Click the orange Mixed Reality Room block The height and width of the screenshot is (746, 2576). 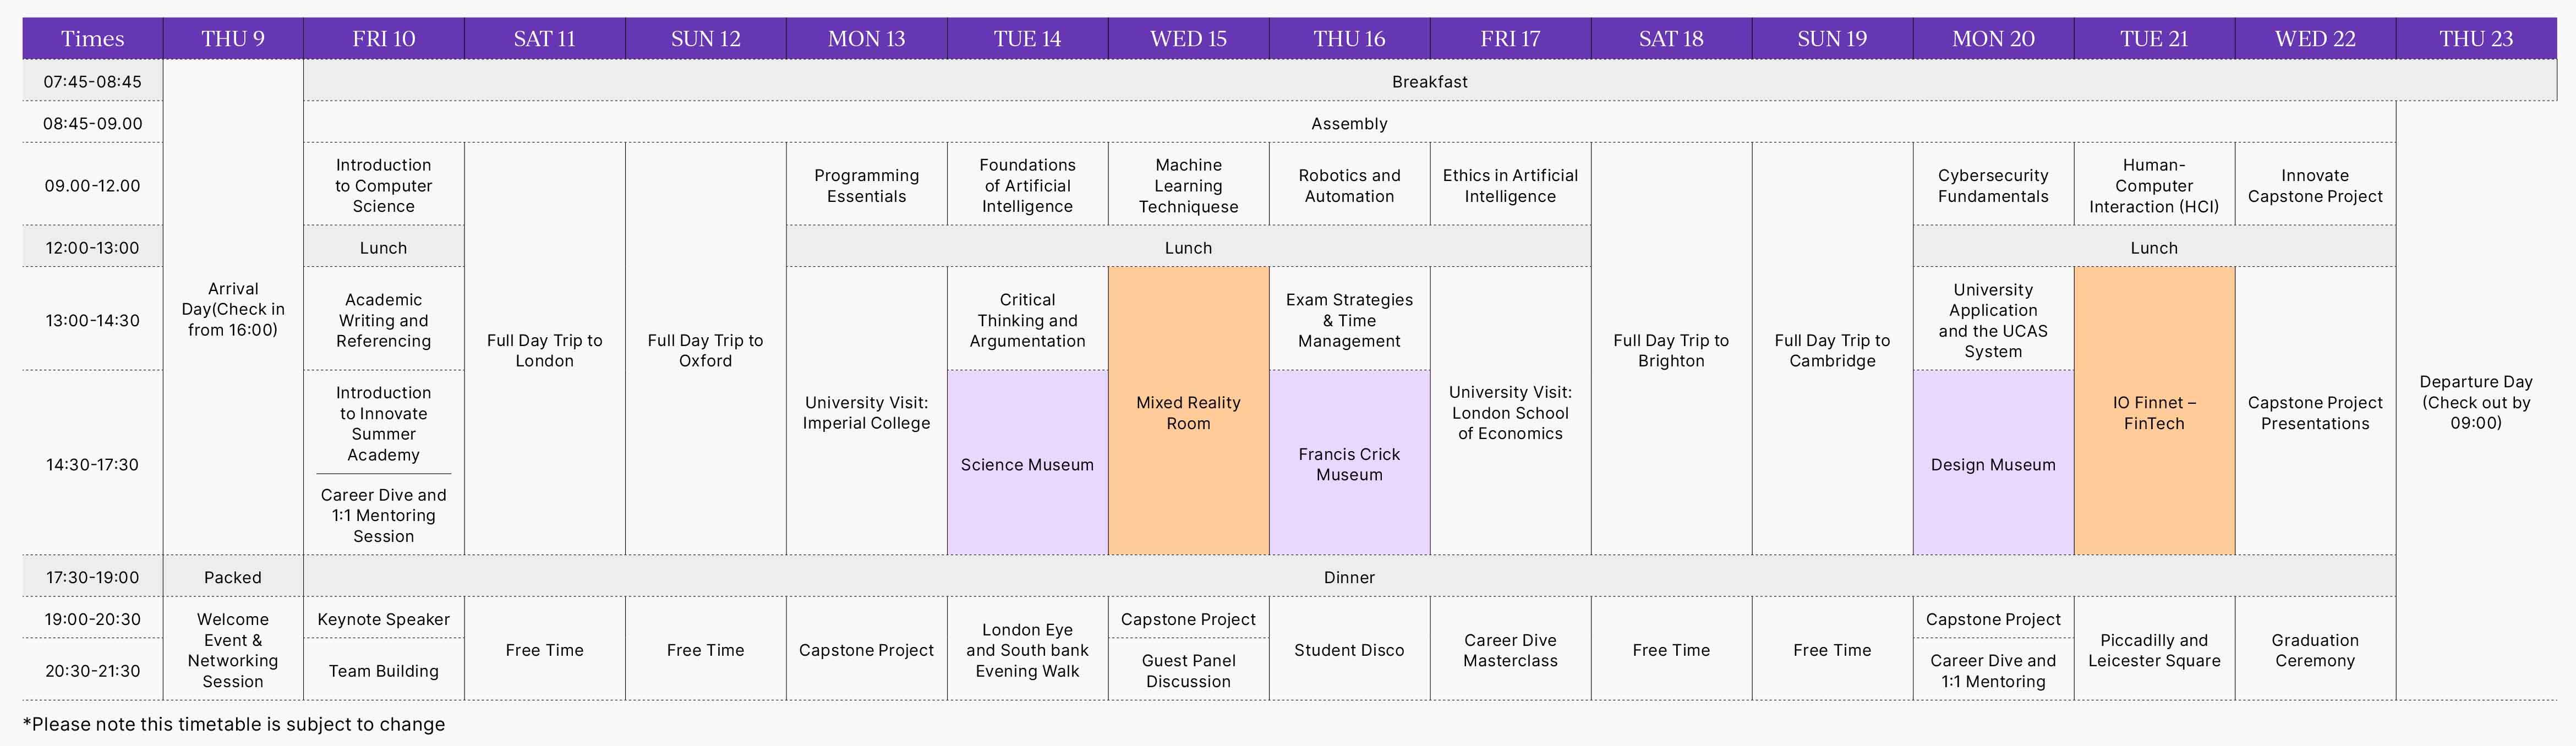[1188, 412]
